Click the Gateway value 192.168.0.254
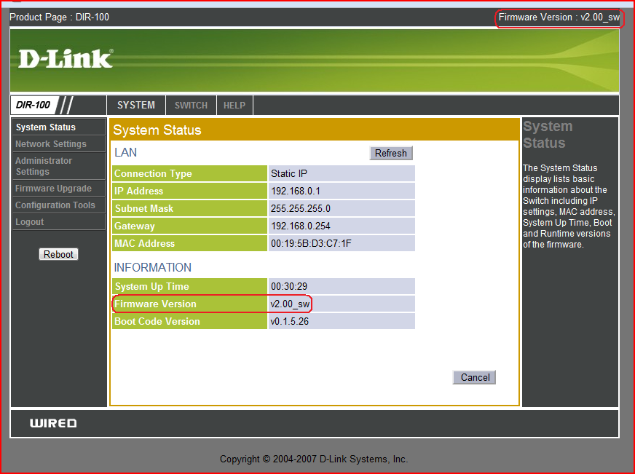This screenshot has width=635, height=474. pyautogui.click(x=301, y=226)
